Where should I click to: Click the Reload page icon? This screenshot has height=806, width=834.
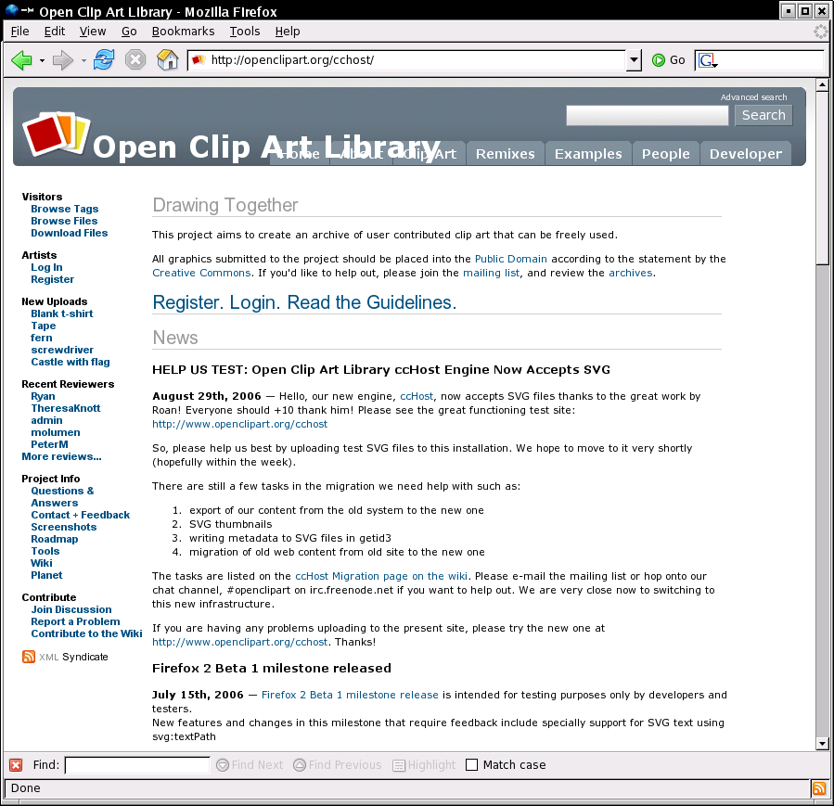click(x=104, y=60)
